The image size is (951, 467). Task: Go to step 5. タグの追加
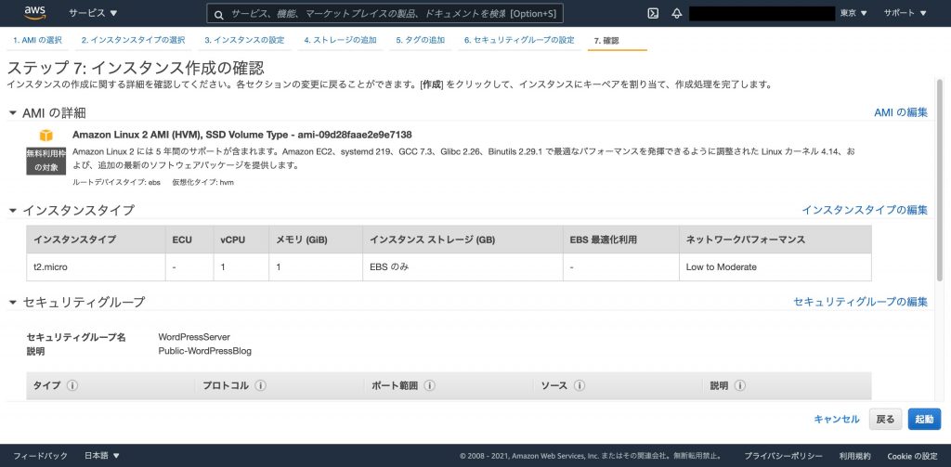421,40
